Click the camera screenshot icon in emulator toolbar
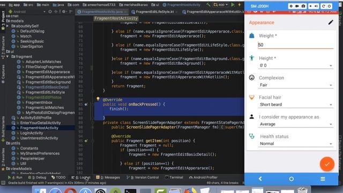Screen dimensions: 343x193 [x=303, y=6]
